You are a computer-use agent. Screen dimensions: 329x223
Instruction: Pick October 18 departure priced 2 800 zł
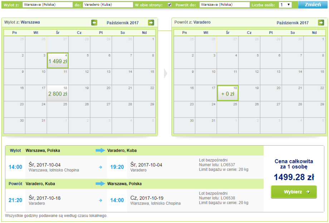pyautogui.click(x=58, y=93)
